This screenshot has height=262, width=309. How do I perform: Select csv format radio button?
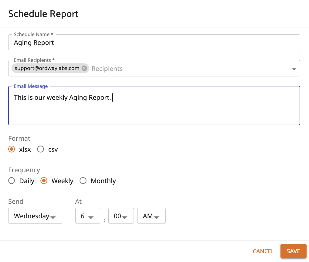(41, 149)
